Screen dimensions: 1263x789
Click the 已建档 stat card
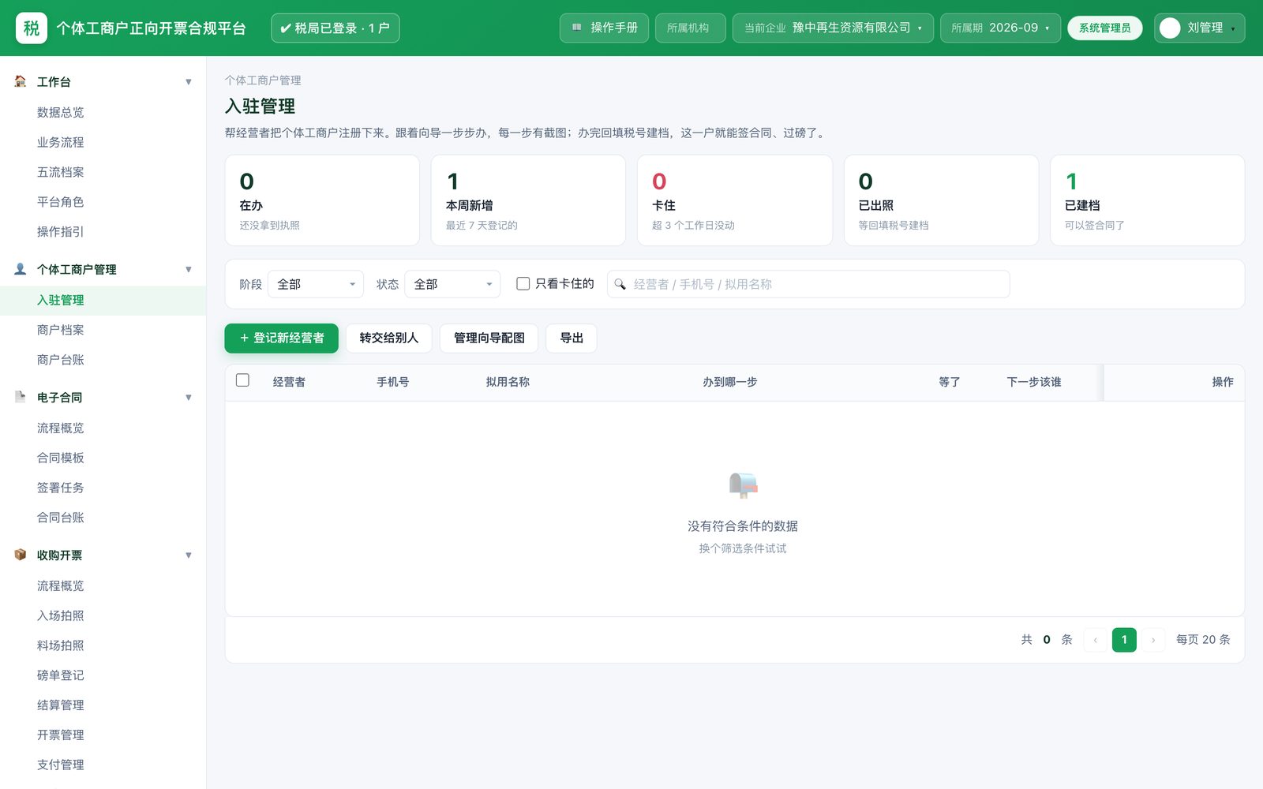click(x=1147, y=200)
